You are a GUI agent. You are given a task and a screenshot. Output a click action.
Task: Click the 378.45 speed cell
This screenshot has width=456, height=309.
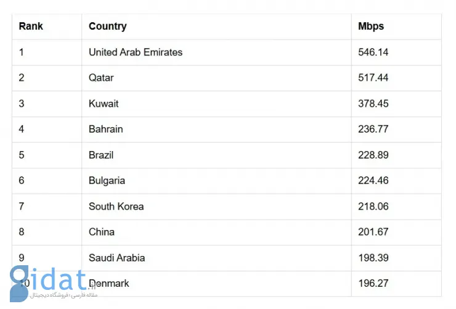pos(373,104)
